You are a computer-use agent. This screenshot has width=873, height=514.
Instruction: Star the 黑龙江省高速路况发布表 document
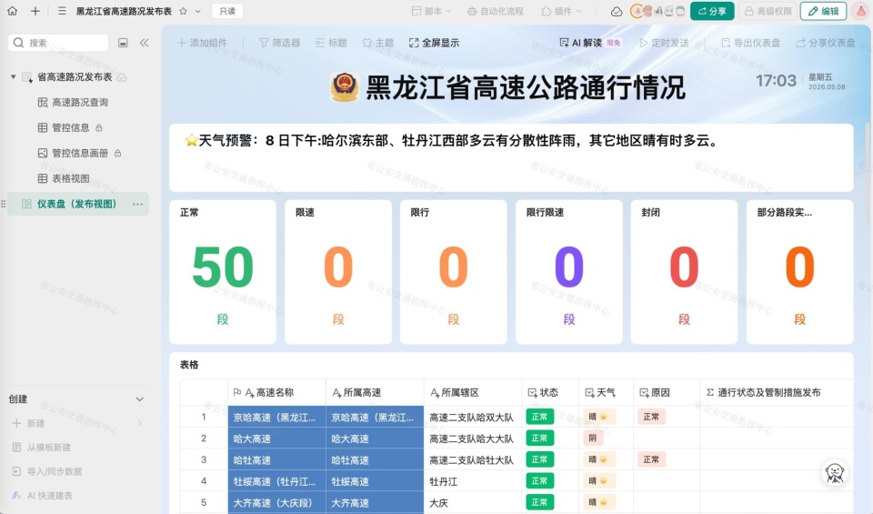click(x=183, y=11)
